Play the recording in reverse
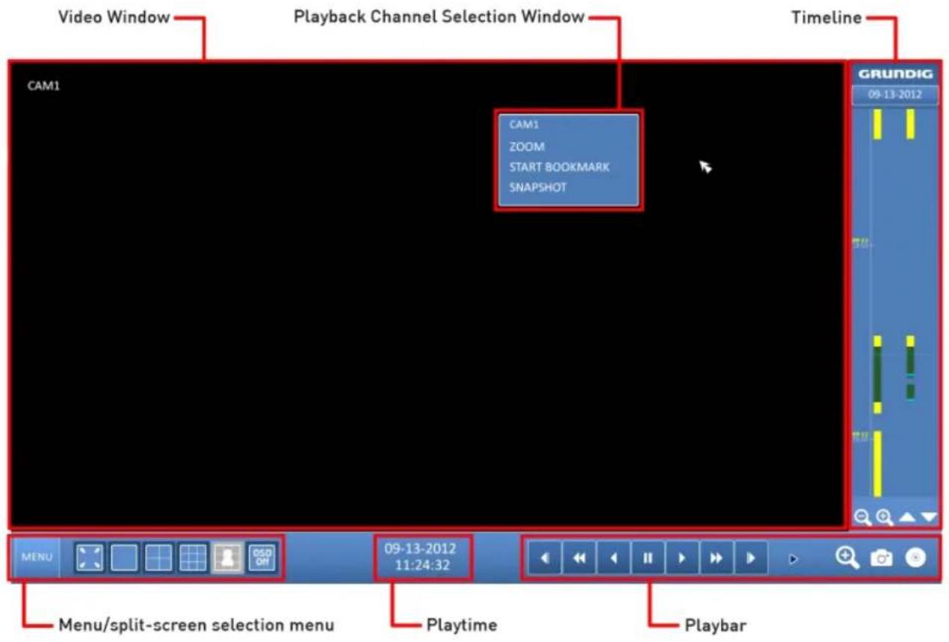This screenshot has height=642, width=949. coord(613,558)
